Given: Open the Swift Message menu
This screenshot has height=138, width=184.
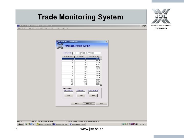Looking at the screenshot, I should pyautogui.click(x=49, y=28).
